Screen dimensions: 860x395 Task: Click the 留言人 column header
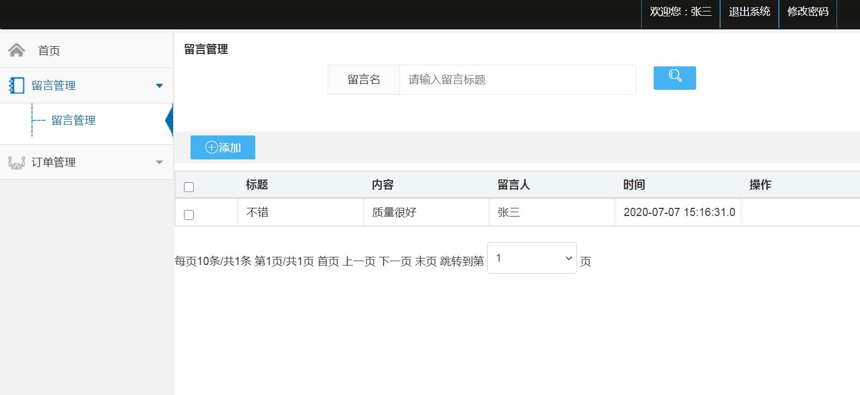pyautogui.click(x=514, y=185)
